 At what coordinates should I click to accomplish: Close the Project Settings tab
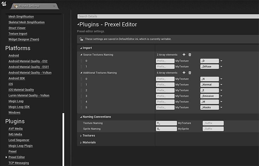click(x=54, y=6)
